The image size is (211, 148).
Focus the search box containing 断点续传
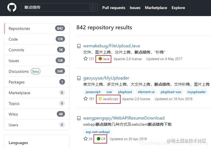pos(59,7)
